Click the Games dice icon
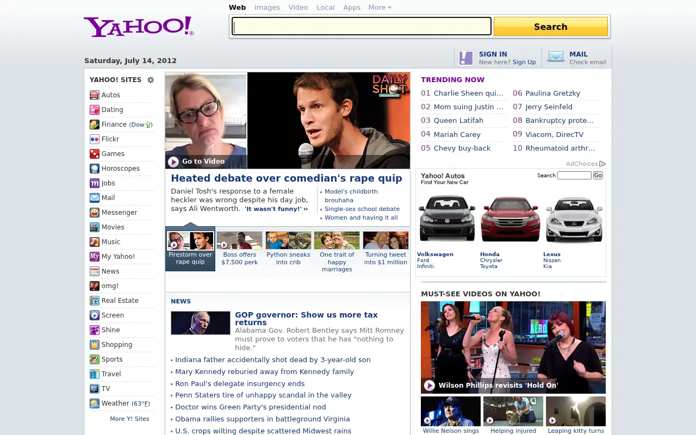 coord(95,154)
